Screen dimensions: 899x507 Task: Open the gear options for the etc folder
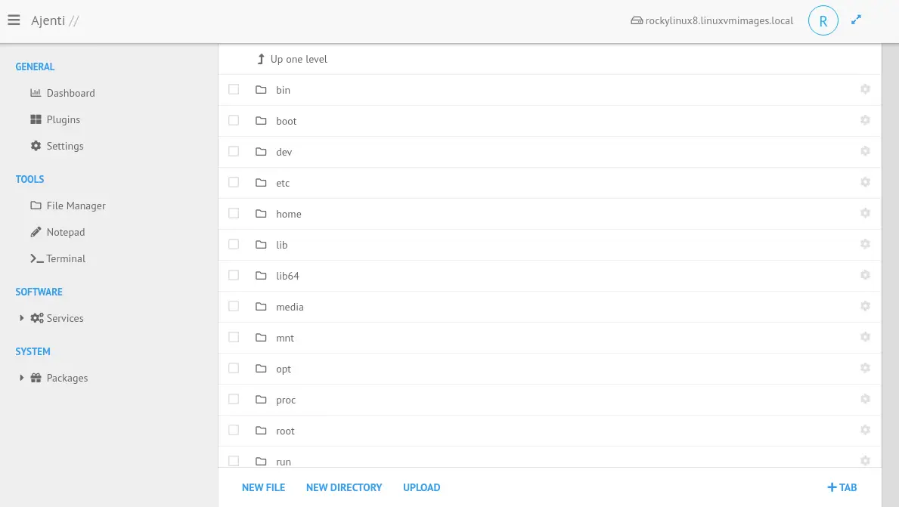tap(865, 181)
